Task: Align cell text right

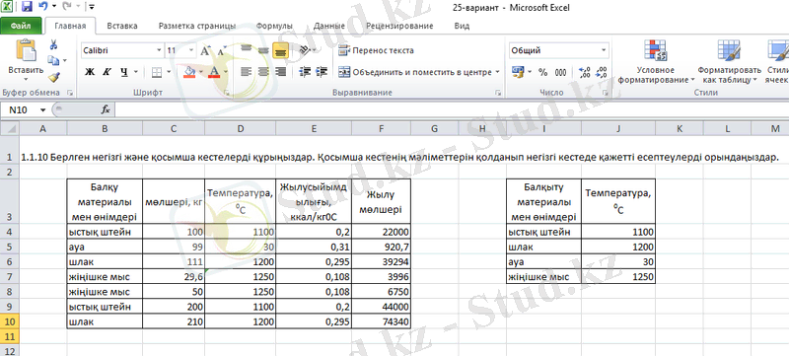Action: tap(280, 72)
